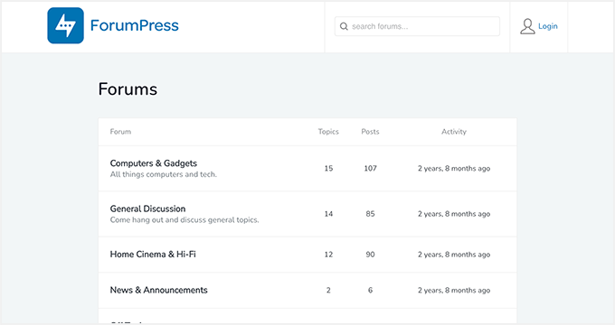Click activity time in Computers & Gadgets row
615x325 pixels.
click(x=454, y=169)
